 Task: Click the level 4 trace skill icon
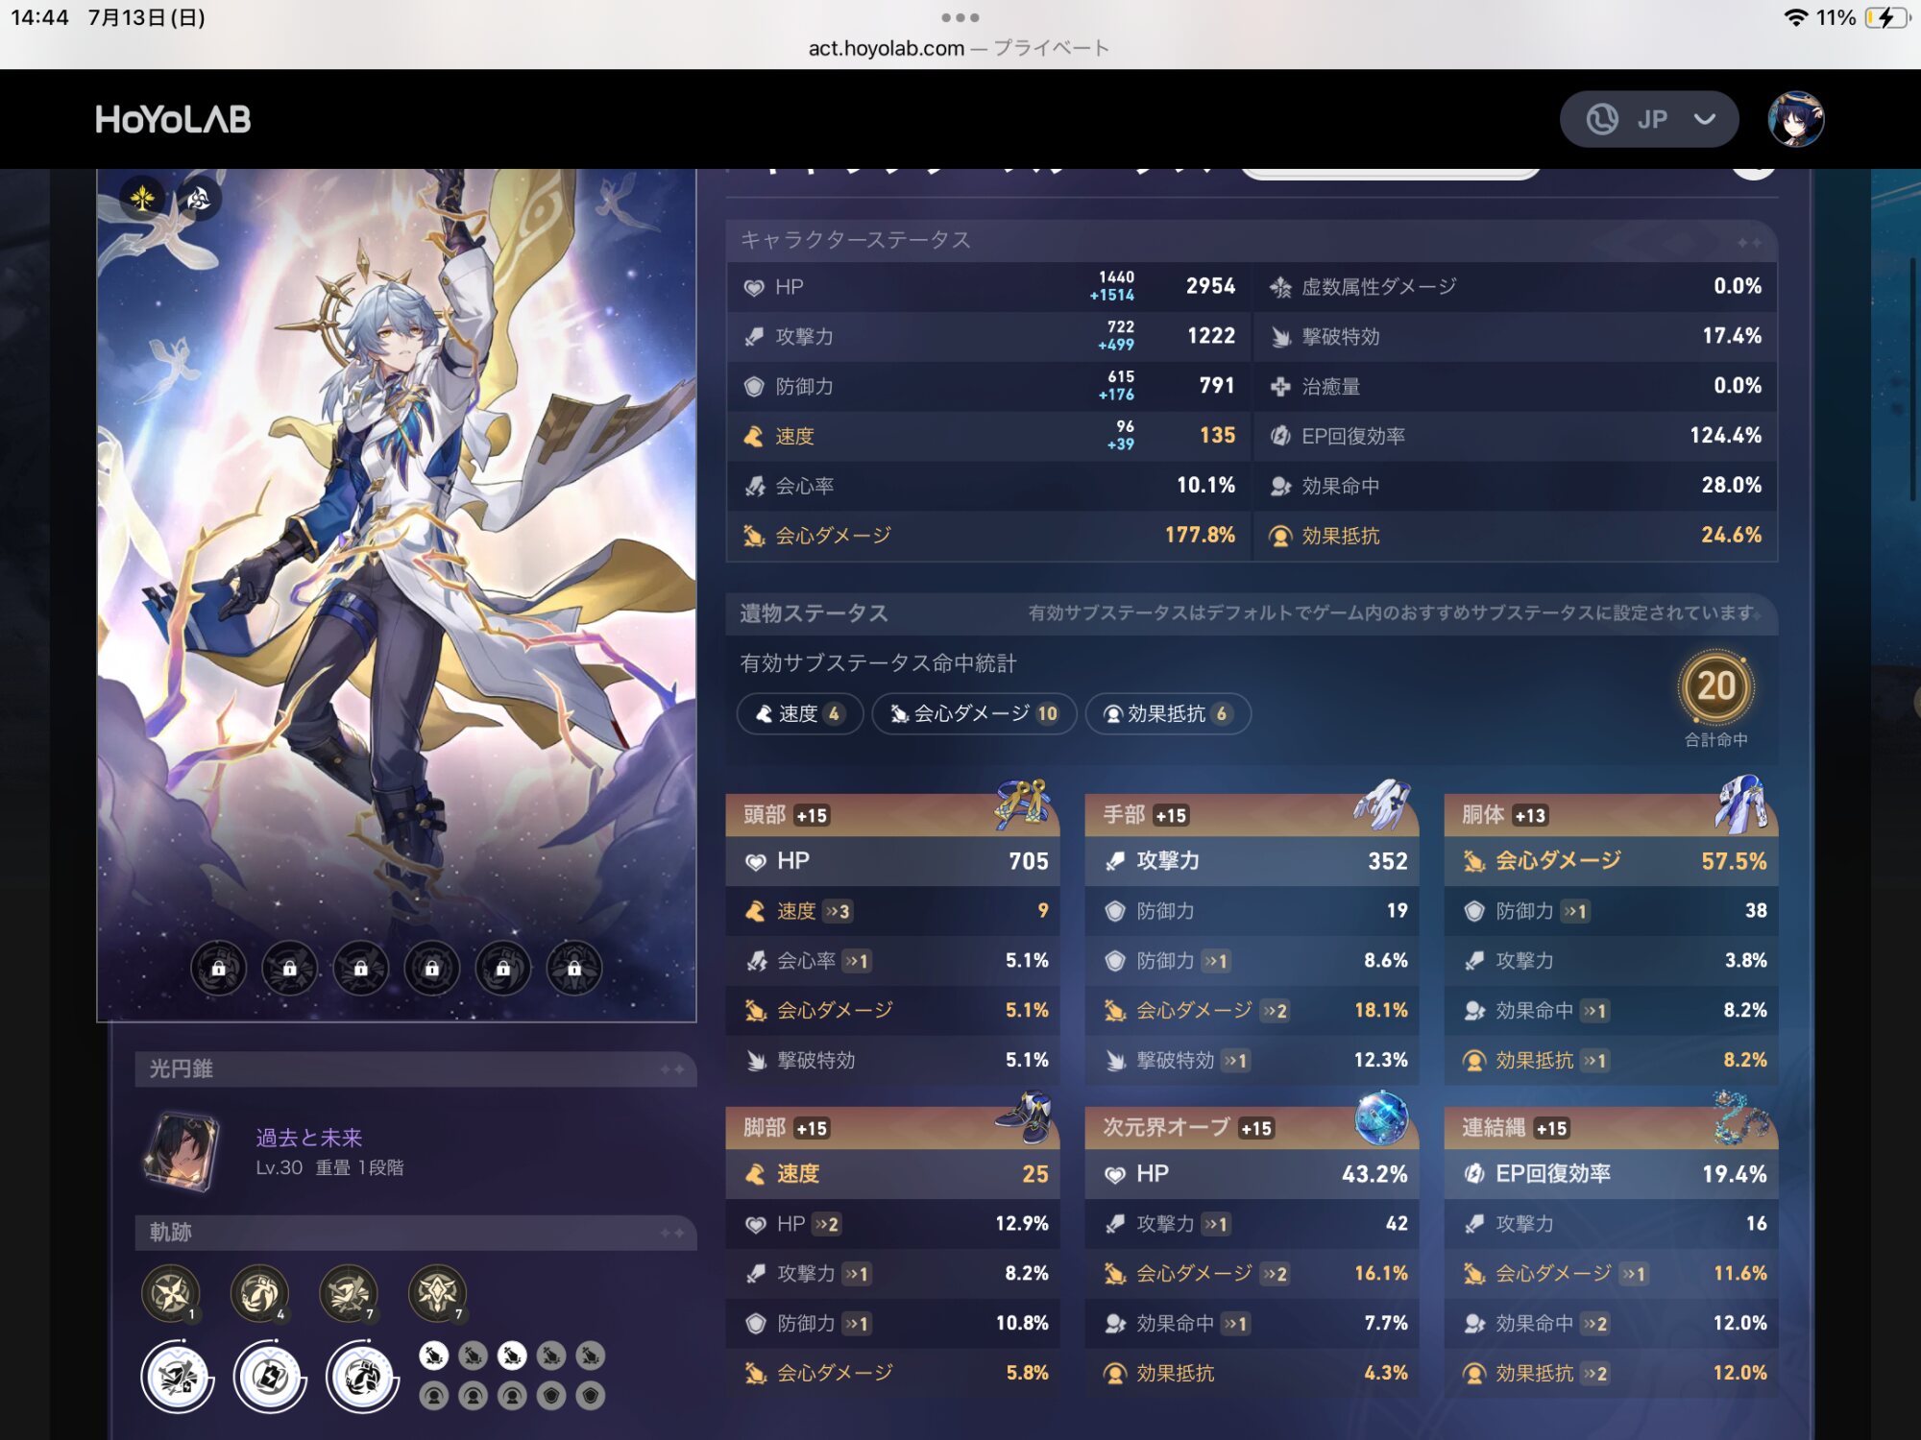pyautogui.click(x=259, y=1294)
